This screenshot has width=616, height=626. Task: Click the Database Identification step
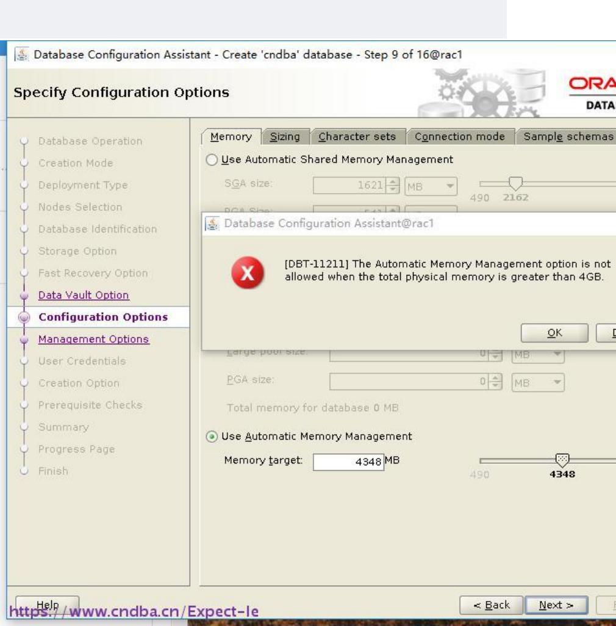click(98, 229)
